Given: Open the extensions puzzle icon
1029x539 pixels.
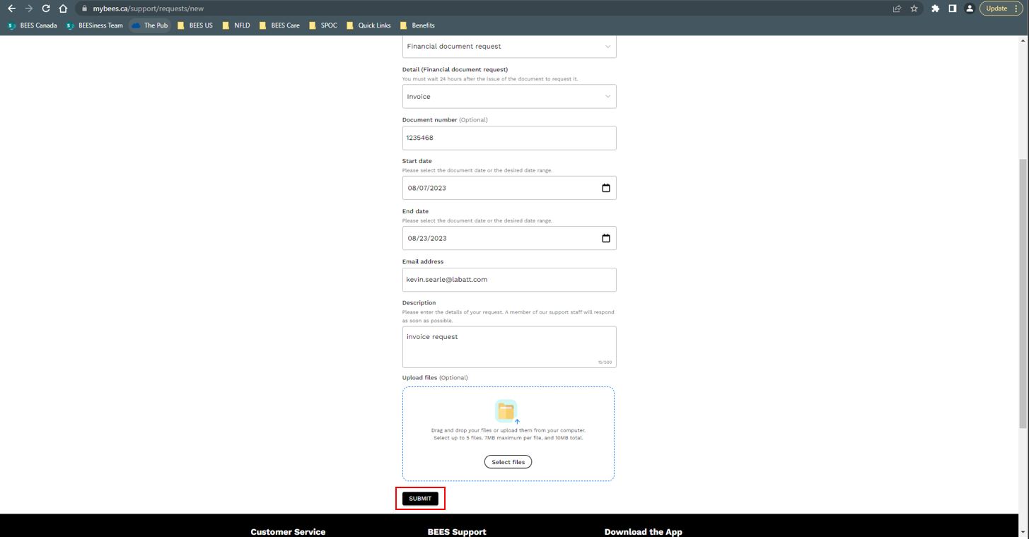Looking at the screenshot, I should click(x=935, y=8).
